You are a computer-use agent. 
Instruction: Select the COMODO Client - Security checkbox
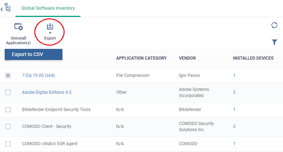[8, 126]
